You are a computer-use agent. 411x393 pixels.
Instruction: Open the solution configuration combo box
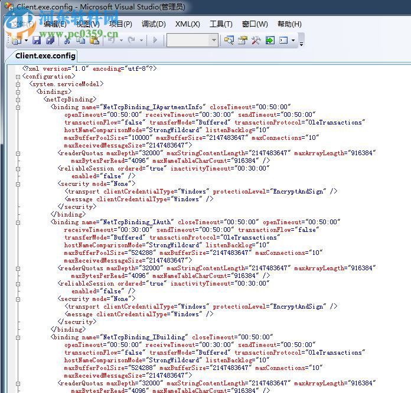(192, 40)
